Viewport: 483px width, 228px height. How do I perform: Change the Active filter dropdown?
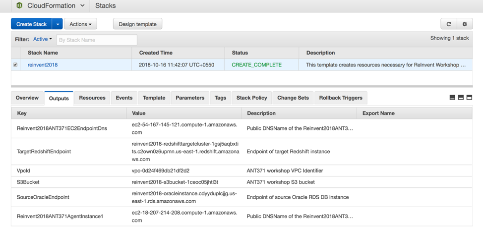coord(43,39)
